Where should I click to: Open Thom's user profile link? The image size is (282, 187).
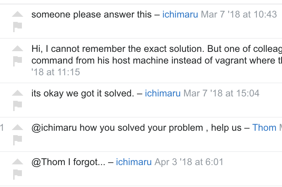pos(267,128)
